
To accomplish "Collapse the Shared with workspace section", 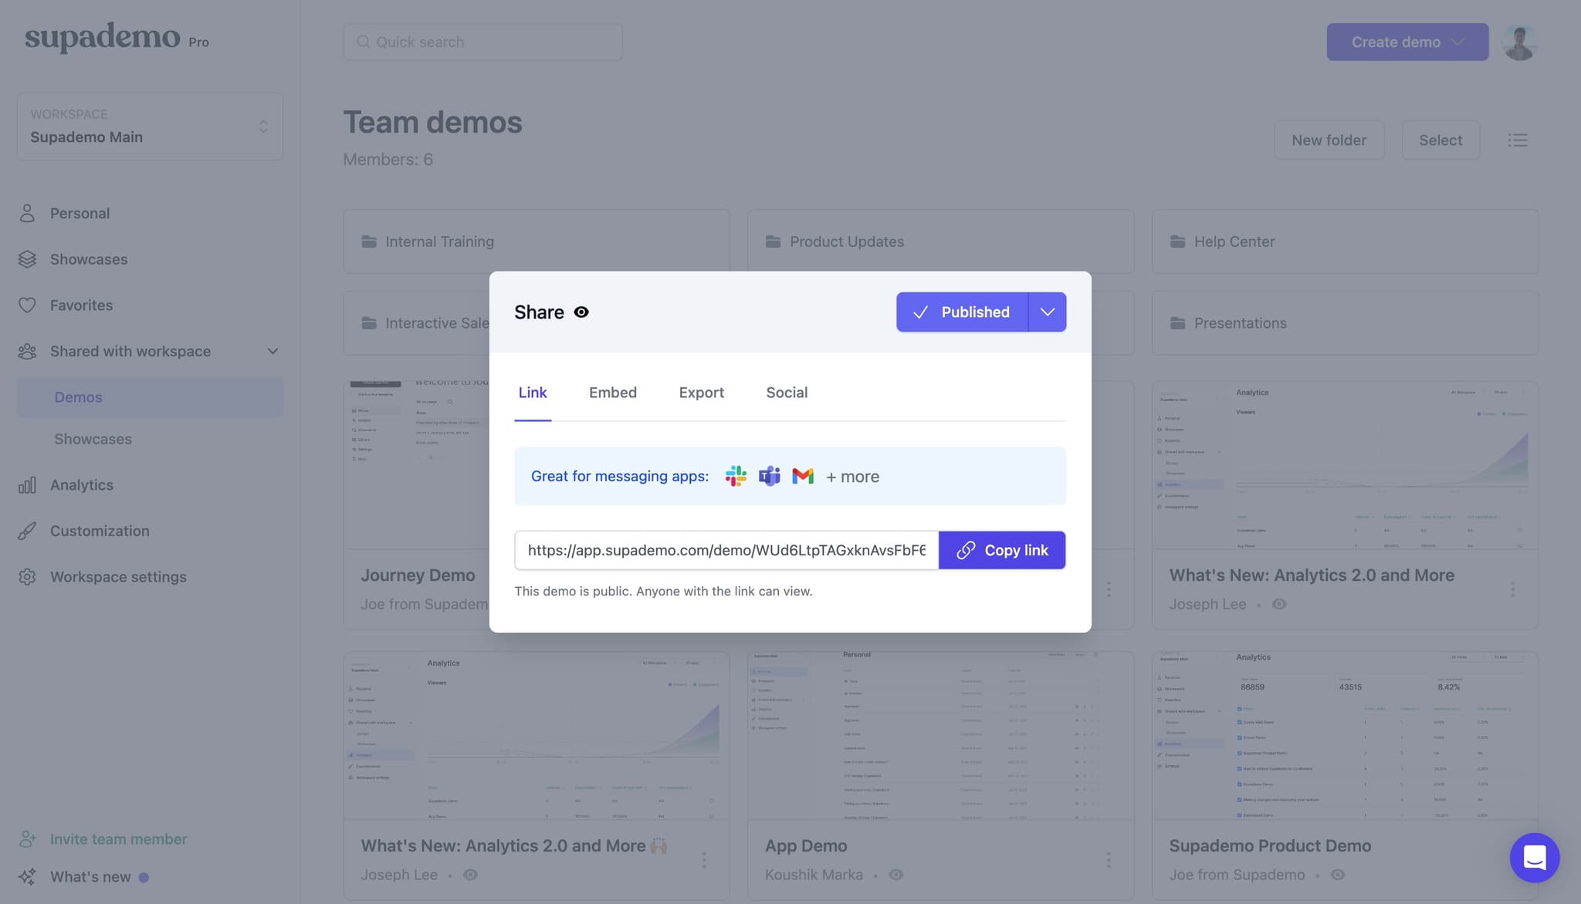I will click(272, 351).
